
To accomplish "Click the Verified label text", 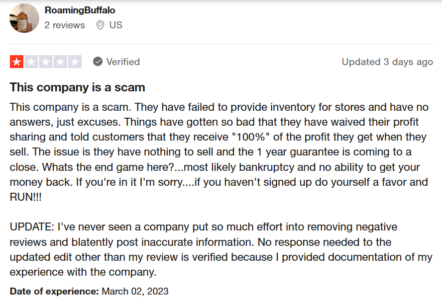I will [123, 62].
